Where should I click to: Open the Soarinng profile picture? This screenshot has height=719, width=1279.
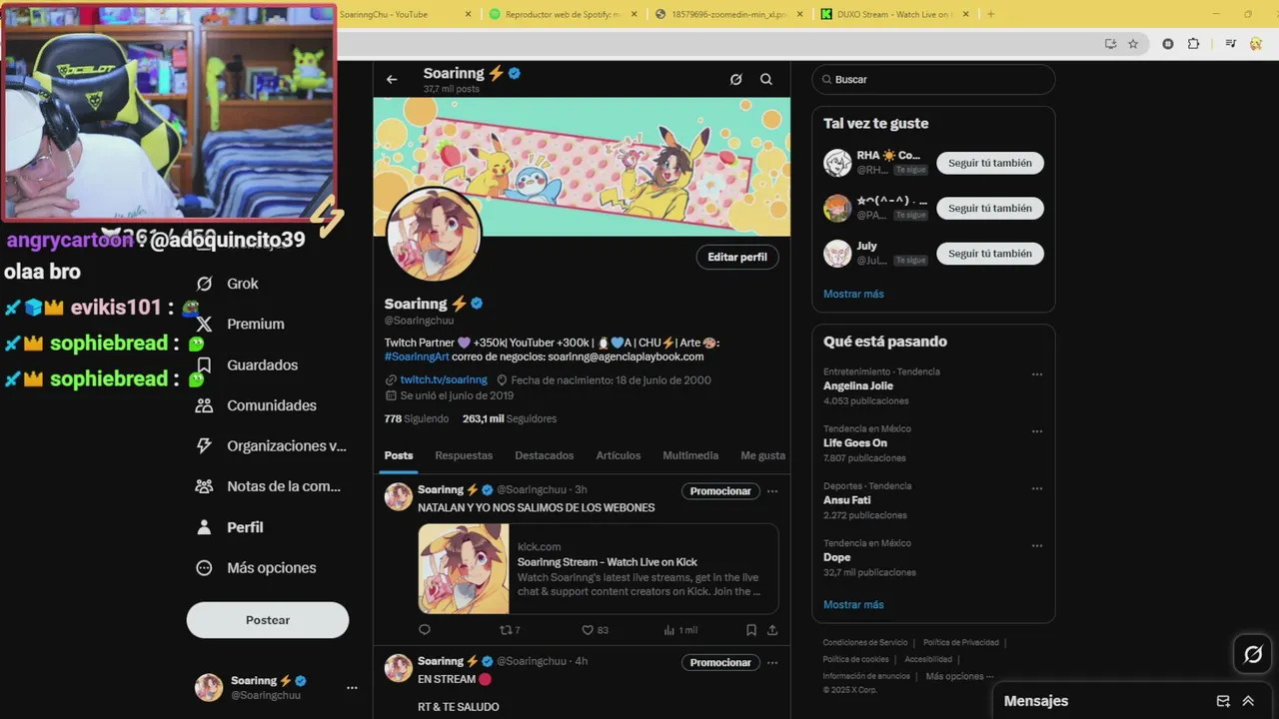(434, 235)
